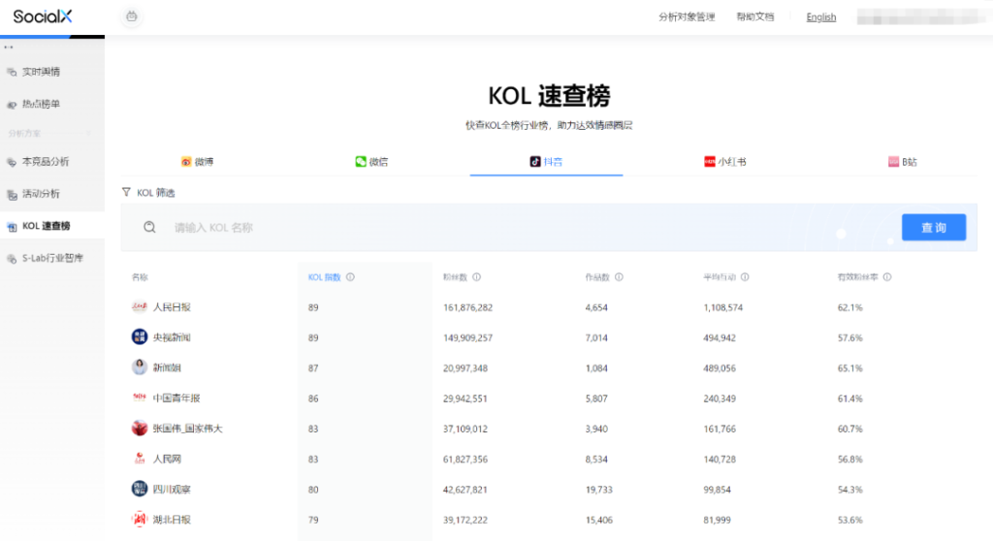Click 湖北日报 avatar
This screenshot has width=993, height=541.
pyautogui.click(x=140, y=520)
